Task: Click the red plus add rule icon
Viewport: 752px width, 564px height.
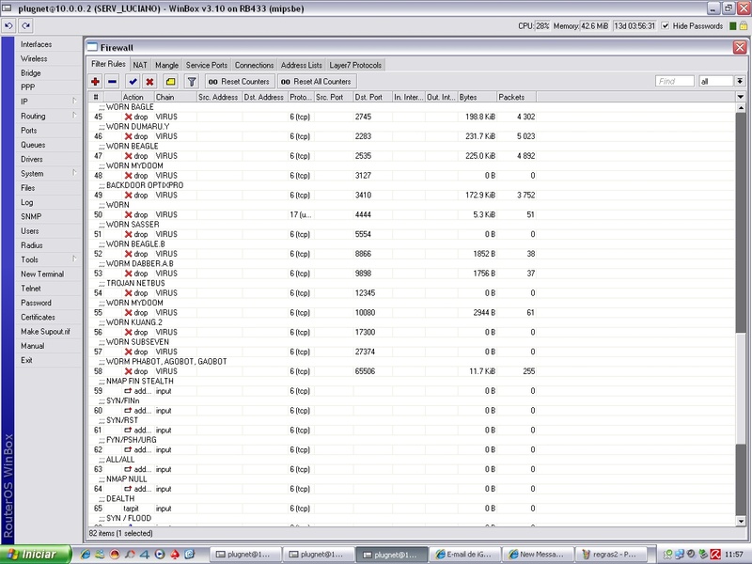Action: 96,82
